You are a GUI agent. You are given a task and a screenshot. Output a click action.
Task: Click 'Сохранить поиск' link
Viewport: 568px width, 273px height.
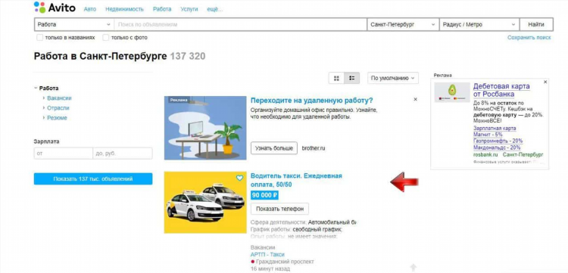click(x=529, y=38)
